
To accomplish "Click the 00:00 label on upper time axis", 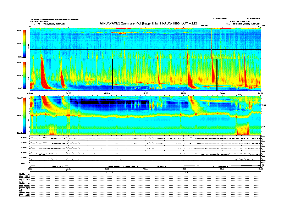I will coord(30,93).
